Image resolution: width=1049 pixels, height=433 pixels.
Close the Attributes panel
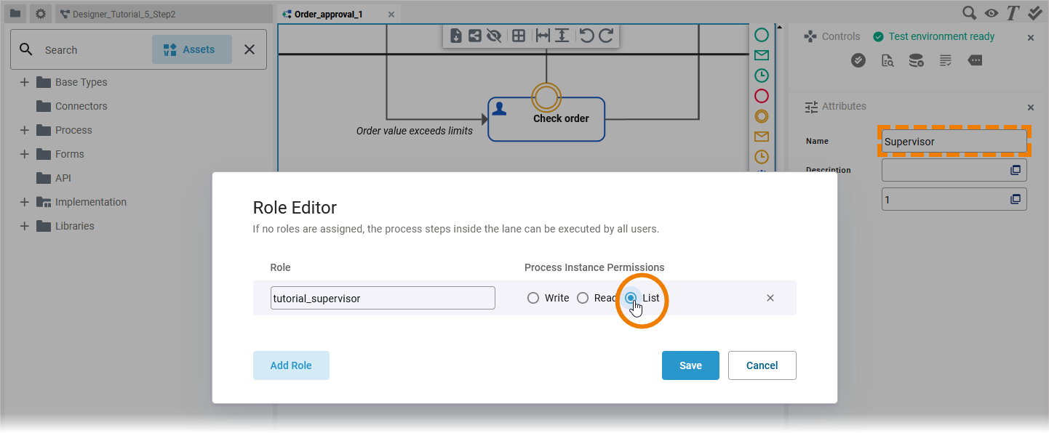1031,108
